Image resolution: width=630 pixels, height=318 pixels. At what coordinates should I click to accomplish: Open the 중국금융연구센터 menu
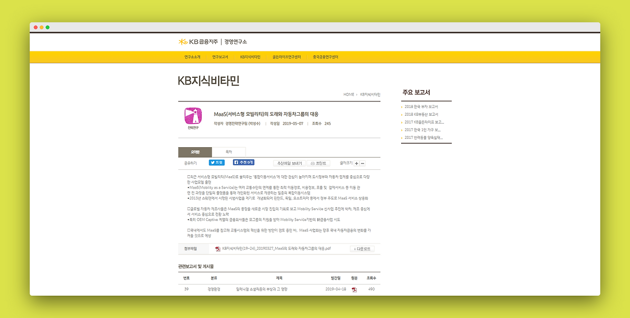point(325,57)
